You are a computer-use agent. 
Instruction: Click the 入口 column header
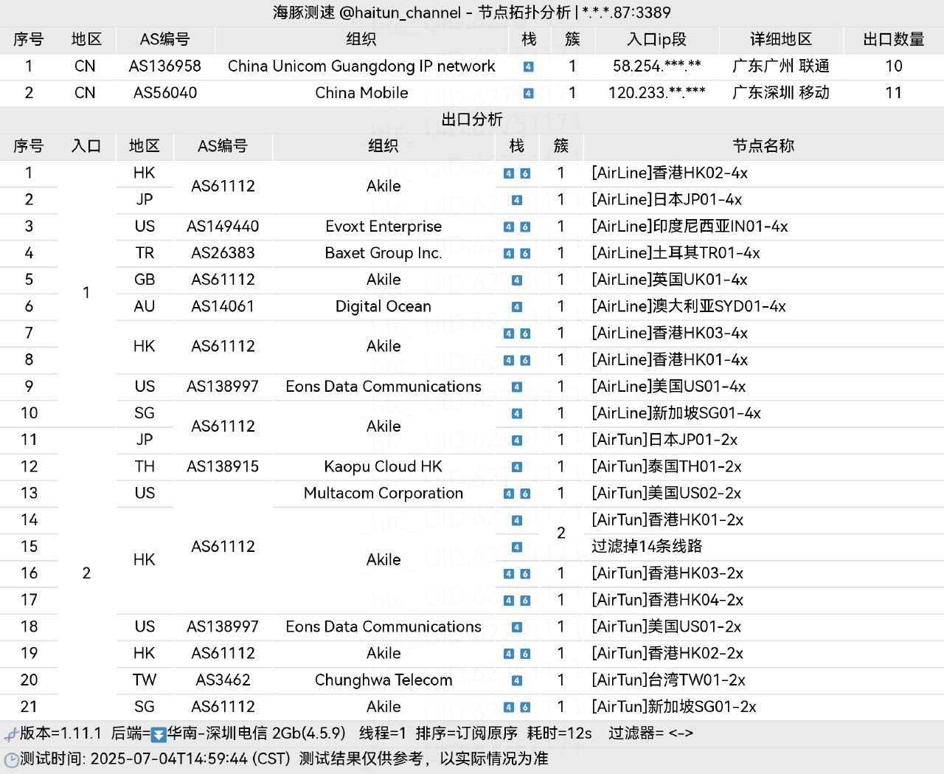click(x=86, y=146)
